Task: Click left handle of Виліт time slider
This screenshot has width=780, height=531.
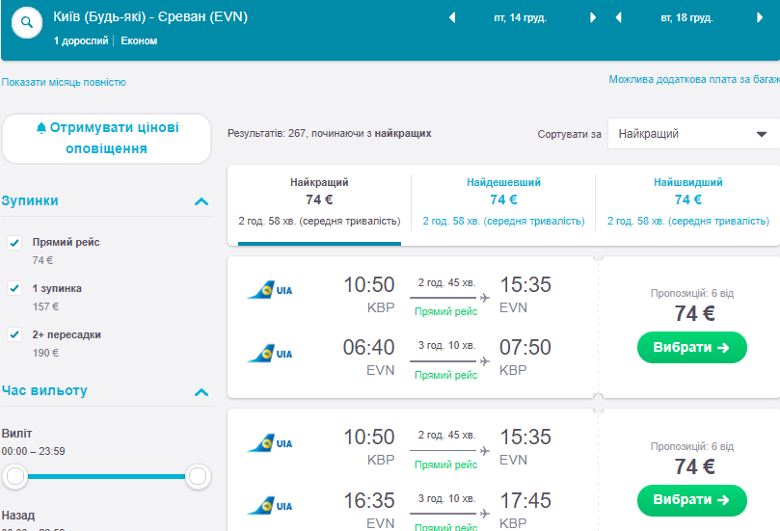Action: (14, 476)
